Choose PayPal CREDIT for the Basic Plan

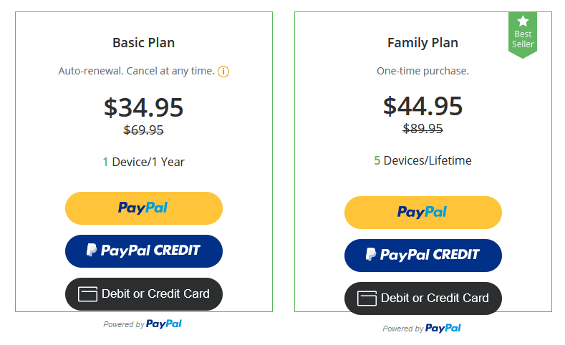[144, 251]
